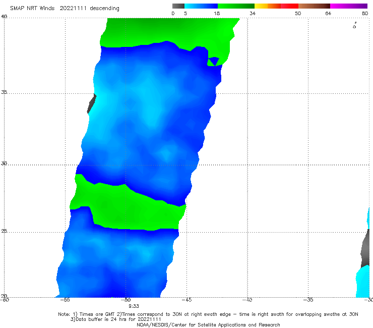Click the longitude axis label '-45'
Image resolution: width=373 pixels, height=328 pixels.
(x=186, y=300)
